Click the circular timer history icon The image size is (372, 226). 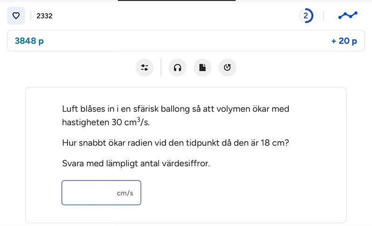(227, 68)
